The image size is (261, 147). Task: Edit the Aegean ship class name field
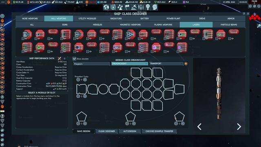coord(92,64)
